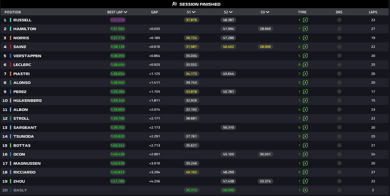Viewport: 390px width, 196px height.
Task: Select the Leclerc driver name
Action: (22, 64)
